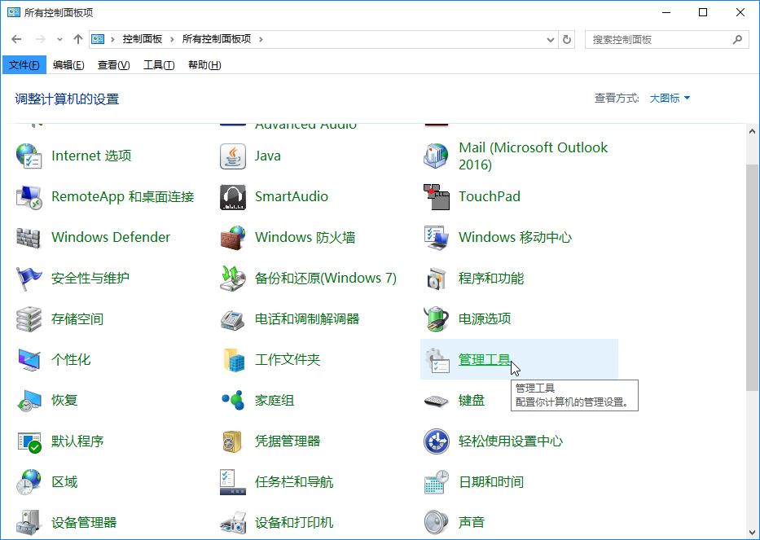The image size is (760, 540).
Task: Expand the 大图标 view mode dropdown
Action: [670, 99]
